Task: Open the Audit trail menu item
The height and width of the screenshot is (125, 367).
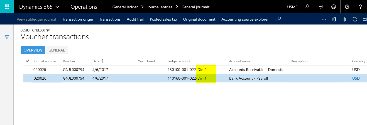Action: 135,19
